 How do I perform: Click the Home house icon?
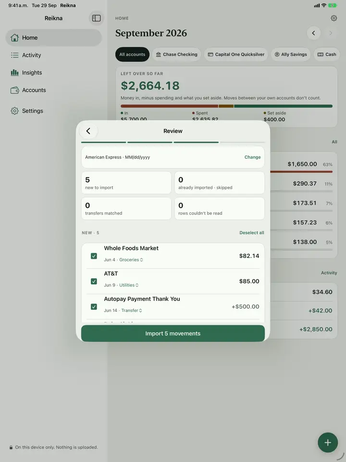click(14, 38)
